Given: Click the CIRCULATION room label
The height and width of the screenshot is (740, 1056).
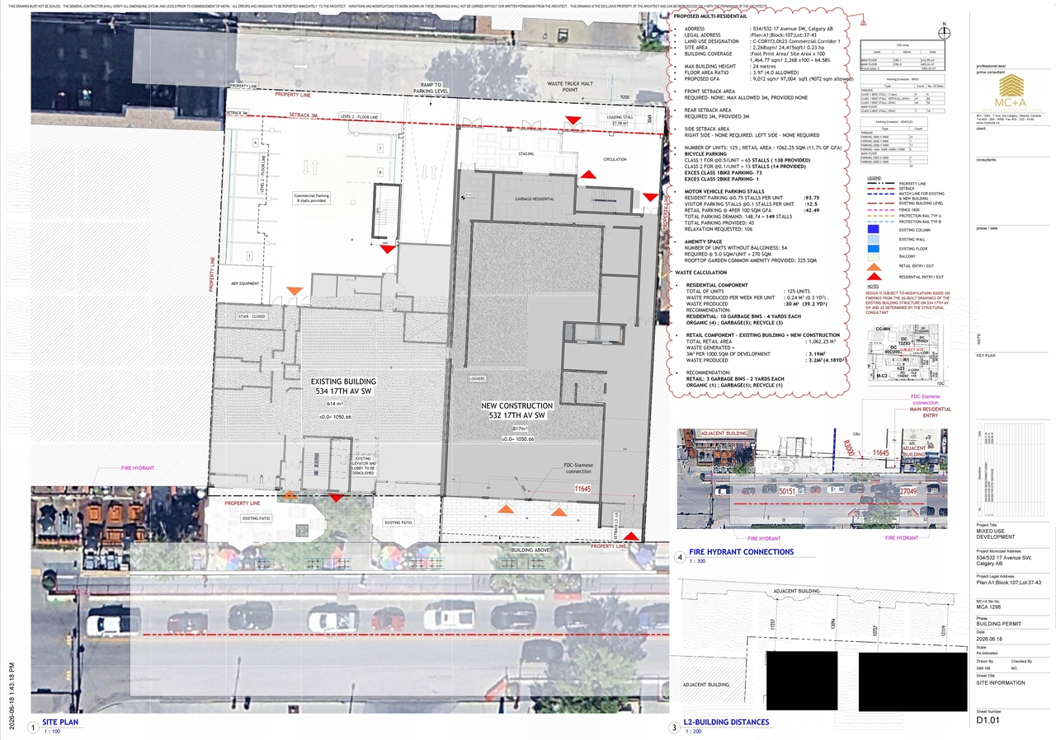Looking at the screenshot, I should pos(615,160).
